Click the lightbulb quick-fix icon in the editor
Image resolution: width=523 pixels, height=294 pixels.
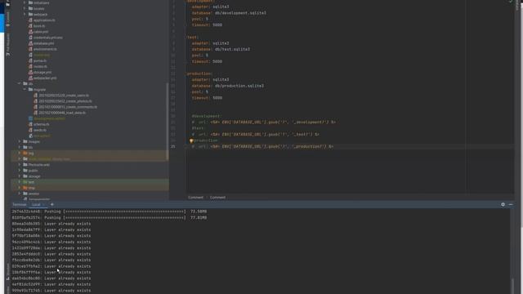[x=191, y=140]
